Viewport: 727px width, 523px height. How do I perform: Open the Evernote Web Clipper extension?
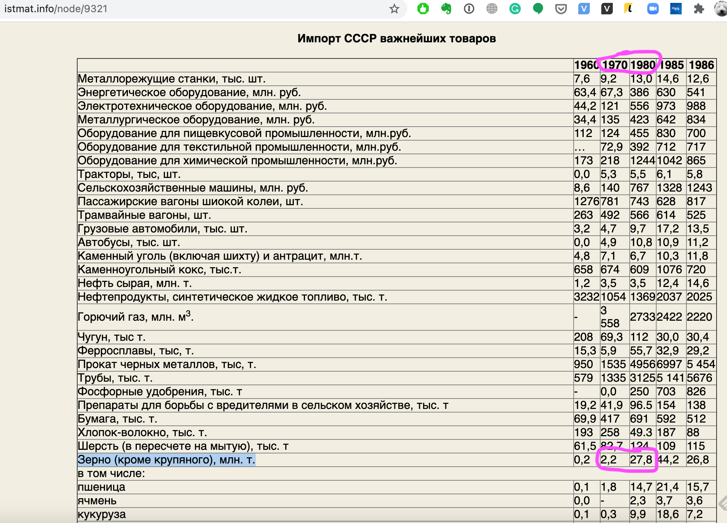(x=446, y=9)
